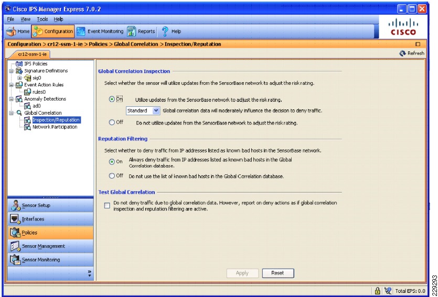Open the Sensor Setup section label
This screenshot has height=297, width=438.
click(x=36, y=205)
